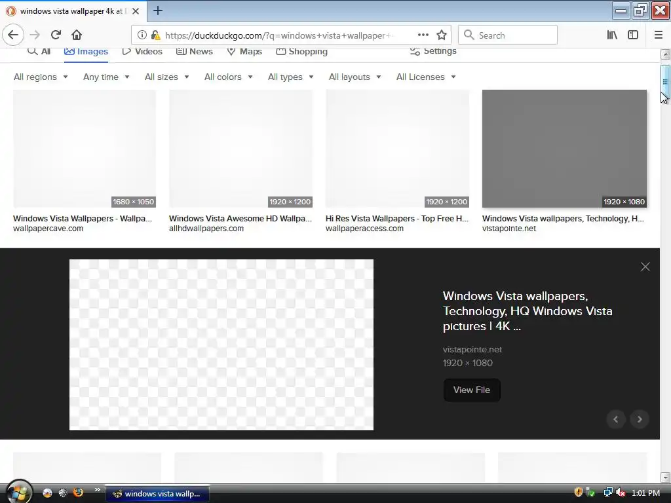Open the Firefox home page icon
The image size is (671, 503).
[x=77, y=35]
